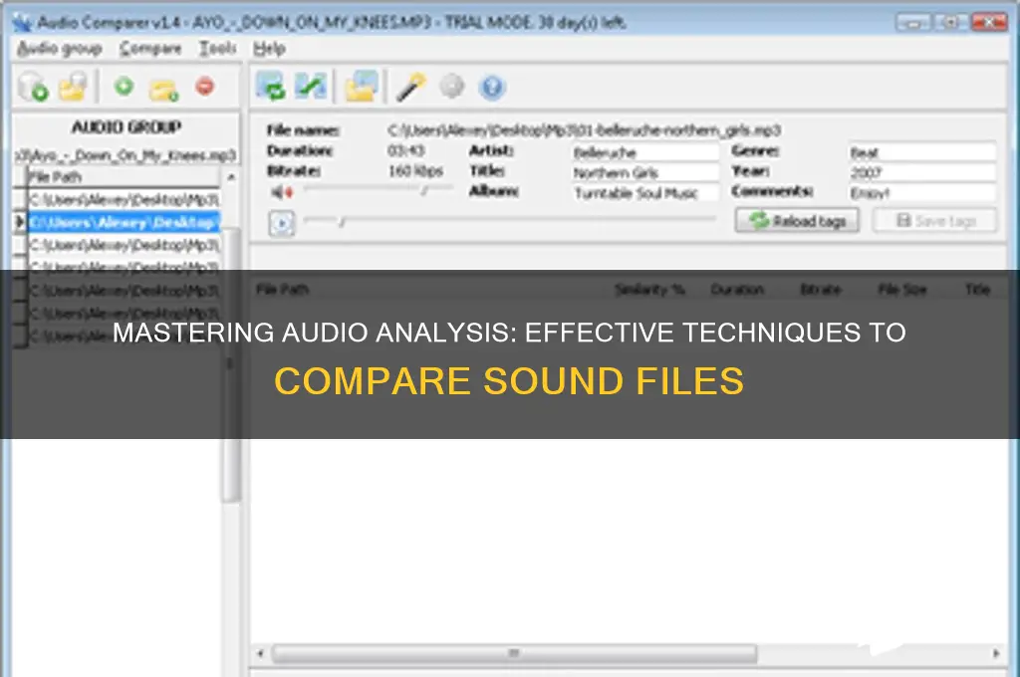
Task: Play the selected track
Action: tap(282, 223)
